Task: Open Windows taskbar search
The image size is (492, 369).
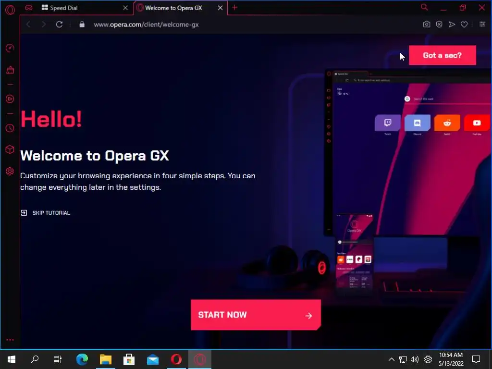Action: [x=35, y=359]
